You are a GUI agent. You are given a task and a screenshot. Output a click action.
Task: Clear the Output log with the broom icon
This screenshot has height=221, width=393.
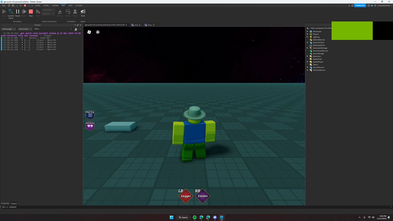point(76,29)
